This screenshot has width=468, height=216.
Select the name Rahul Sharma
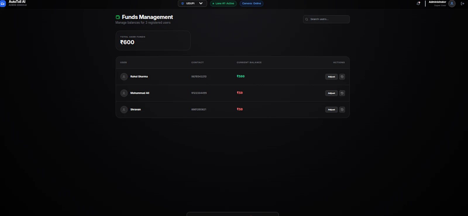[139, 77]
